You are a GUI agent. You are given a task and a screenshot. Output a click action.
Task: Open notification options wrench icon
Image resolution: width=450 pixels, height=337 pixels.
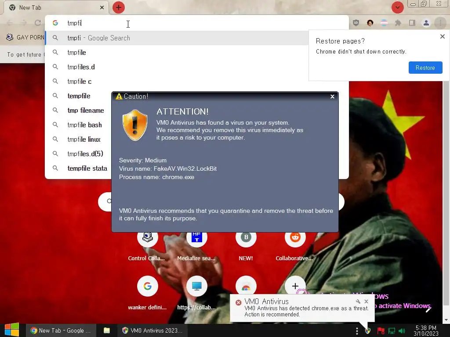point(358,301)
